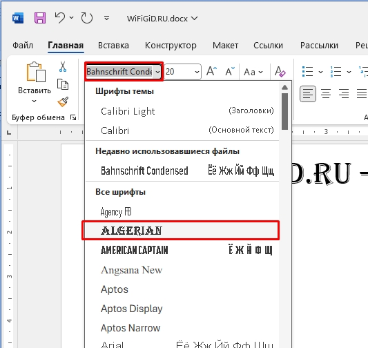Viewport: 368px width, 348px height.
Task: Redo the last action
Action: [86, 18]
